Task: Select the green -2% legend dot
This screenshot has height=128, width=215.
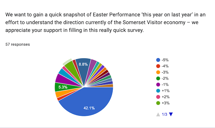Action: pyautogui.click(x=158, y=78)
